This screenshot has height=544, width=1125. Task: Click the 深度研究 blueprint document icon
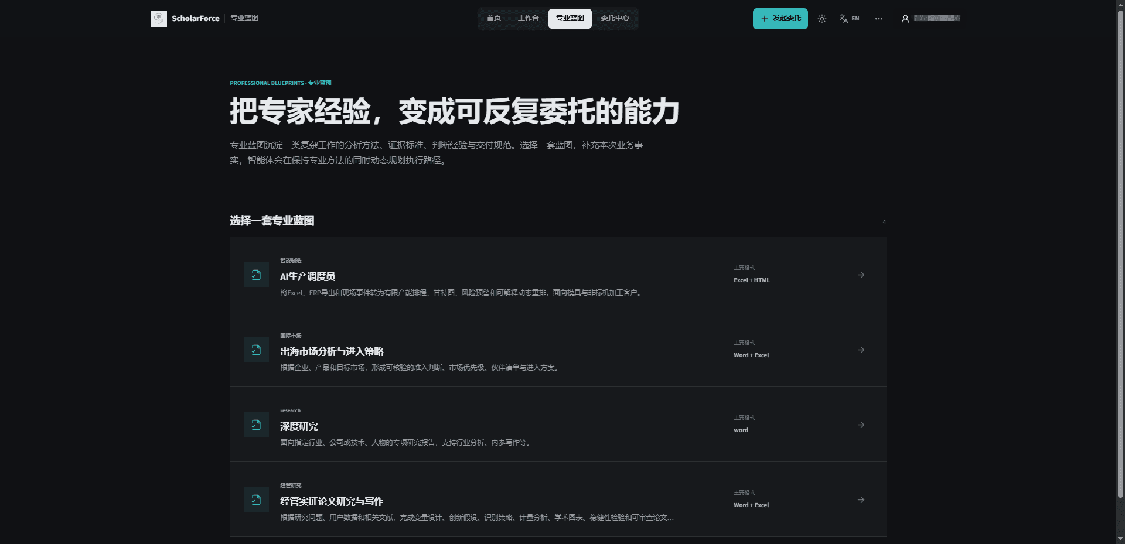pos(257,425)
